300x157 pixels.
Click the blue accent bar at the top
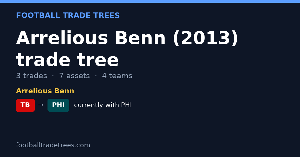150,1
